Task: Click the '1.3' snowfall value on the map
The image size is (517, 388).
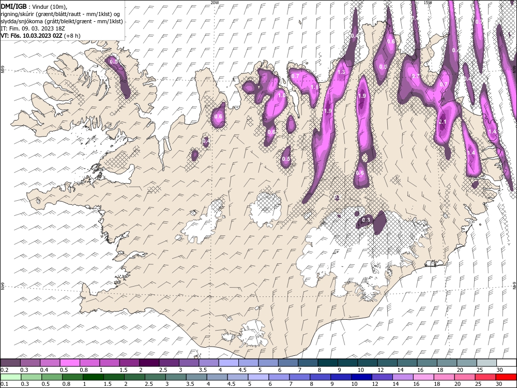Action: (341, 71)
